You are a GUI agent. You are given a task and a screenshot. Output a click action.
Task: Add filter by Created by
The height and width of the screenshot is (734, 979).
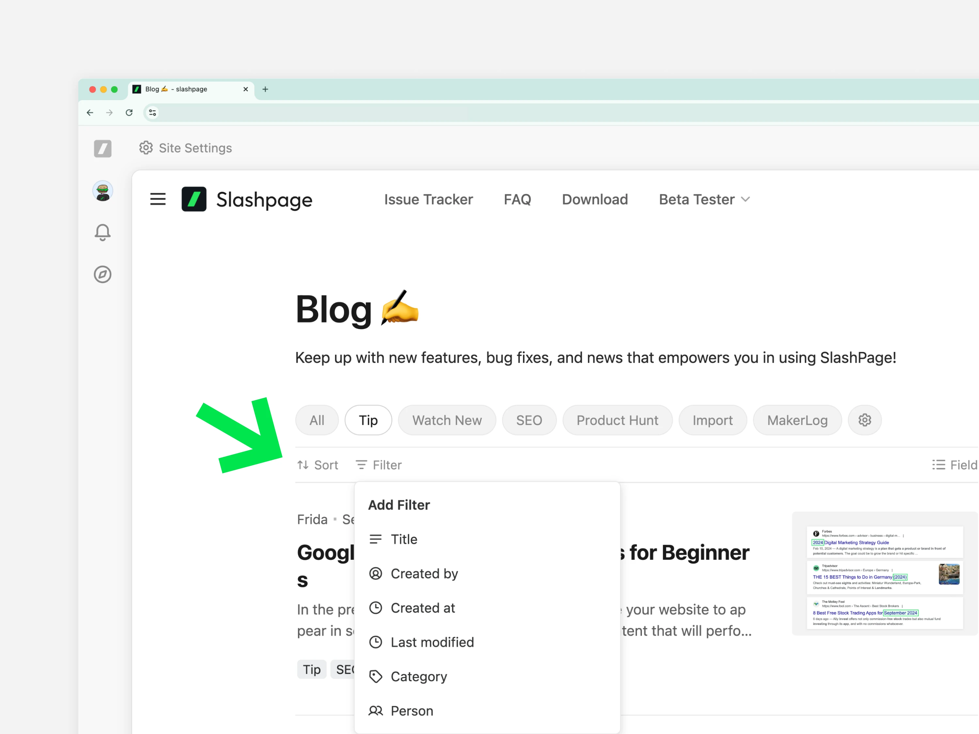tap(487, 573)
